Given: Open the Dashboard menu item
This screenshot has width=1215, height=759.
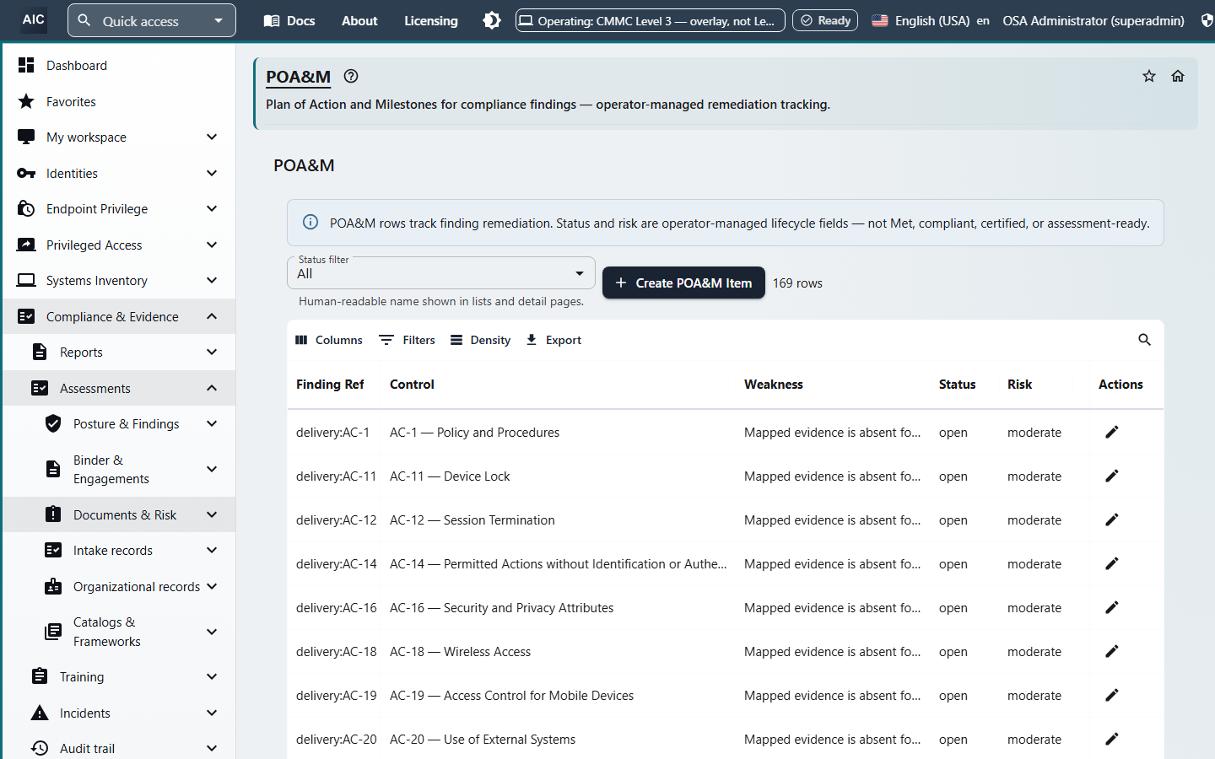Looking at the screenshot, I should click(119, 66).
